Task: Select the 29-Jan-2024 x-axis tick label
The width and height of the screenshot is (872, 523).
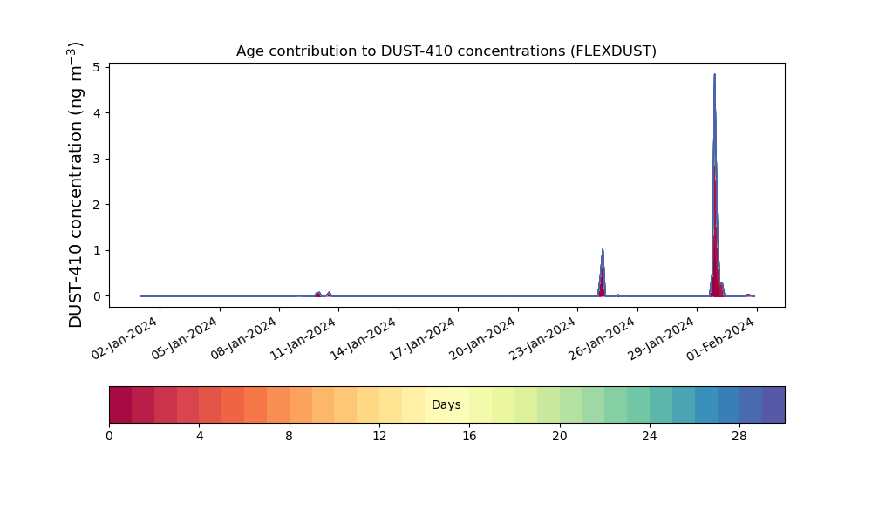Action: pos(662,338)
